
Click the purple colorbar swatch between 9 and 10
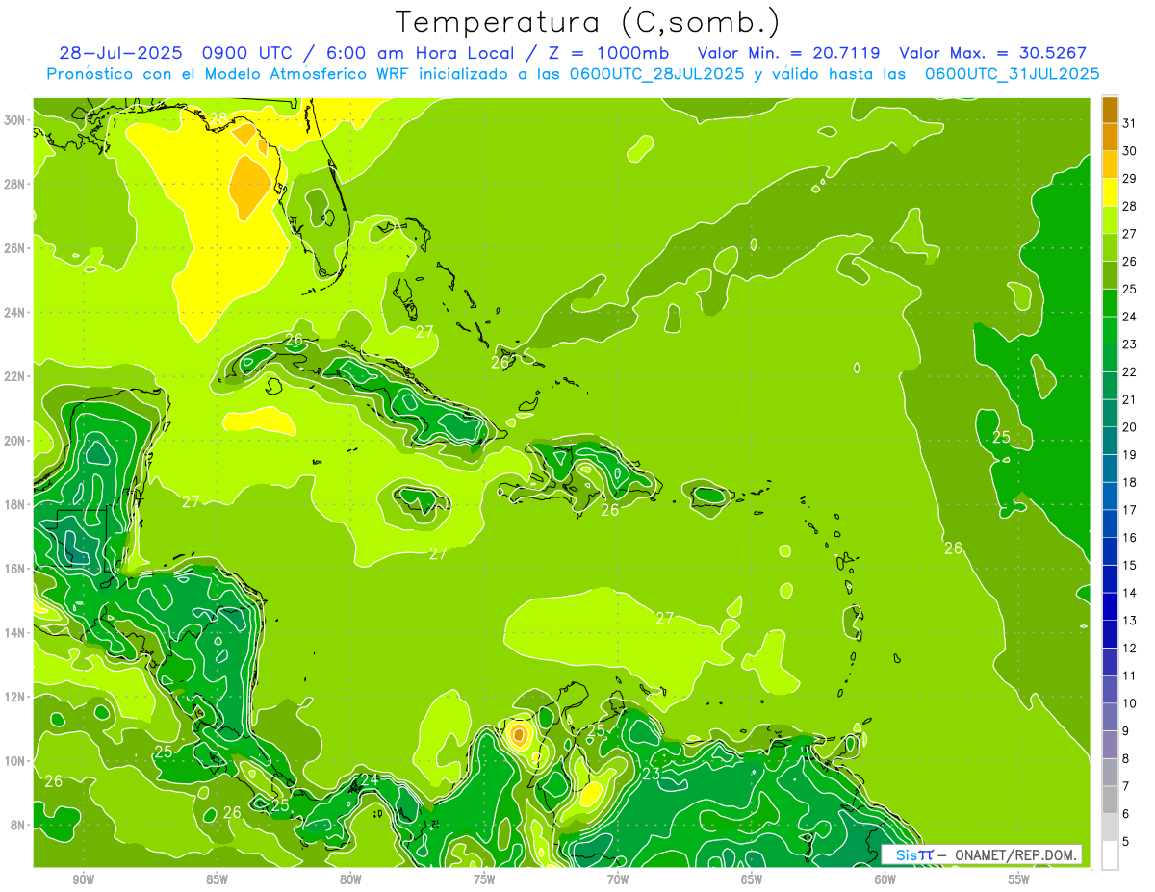pyautogui.click(x=1110, y=718)
